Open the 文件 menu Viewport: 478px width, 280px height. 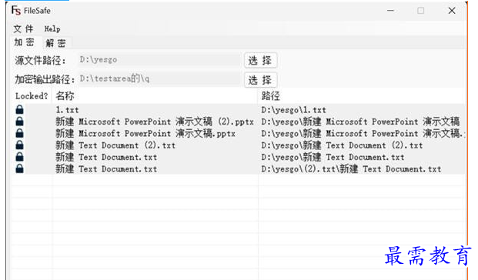[x=23, y=29]
